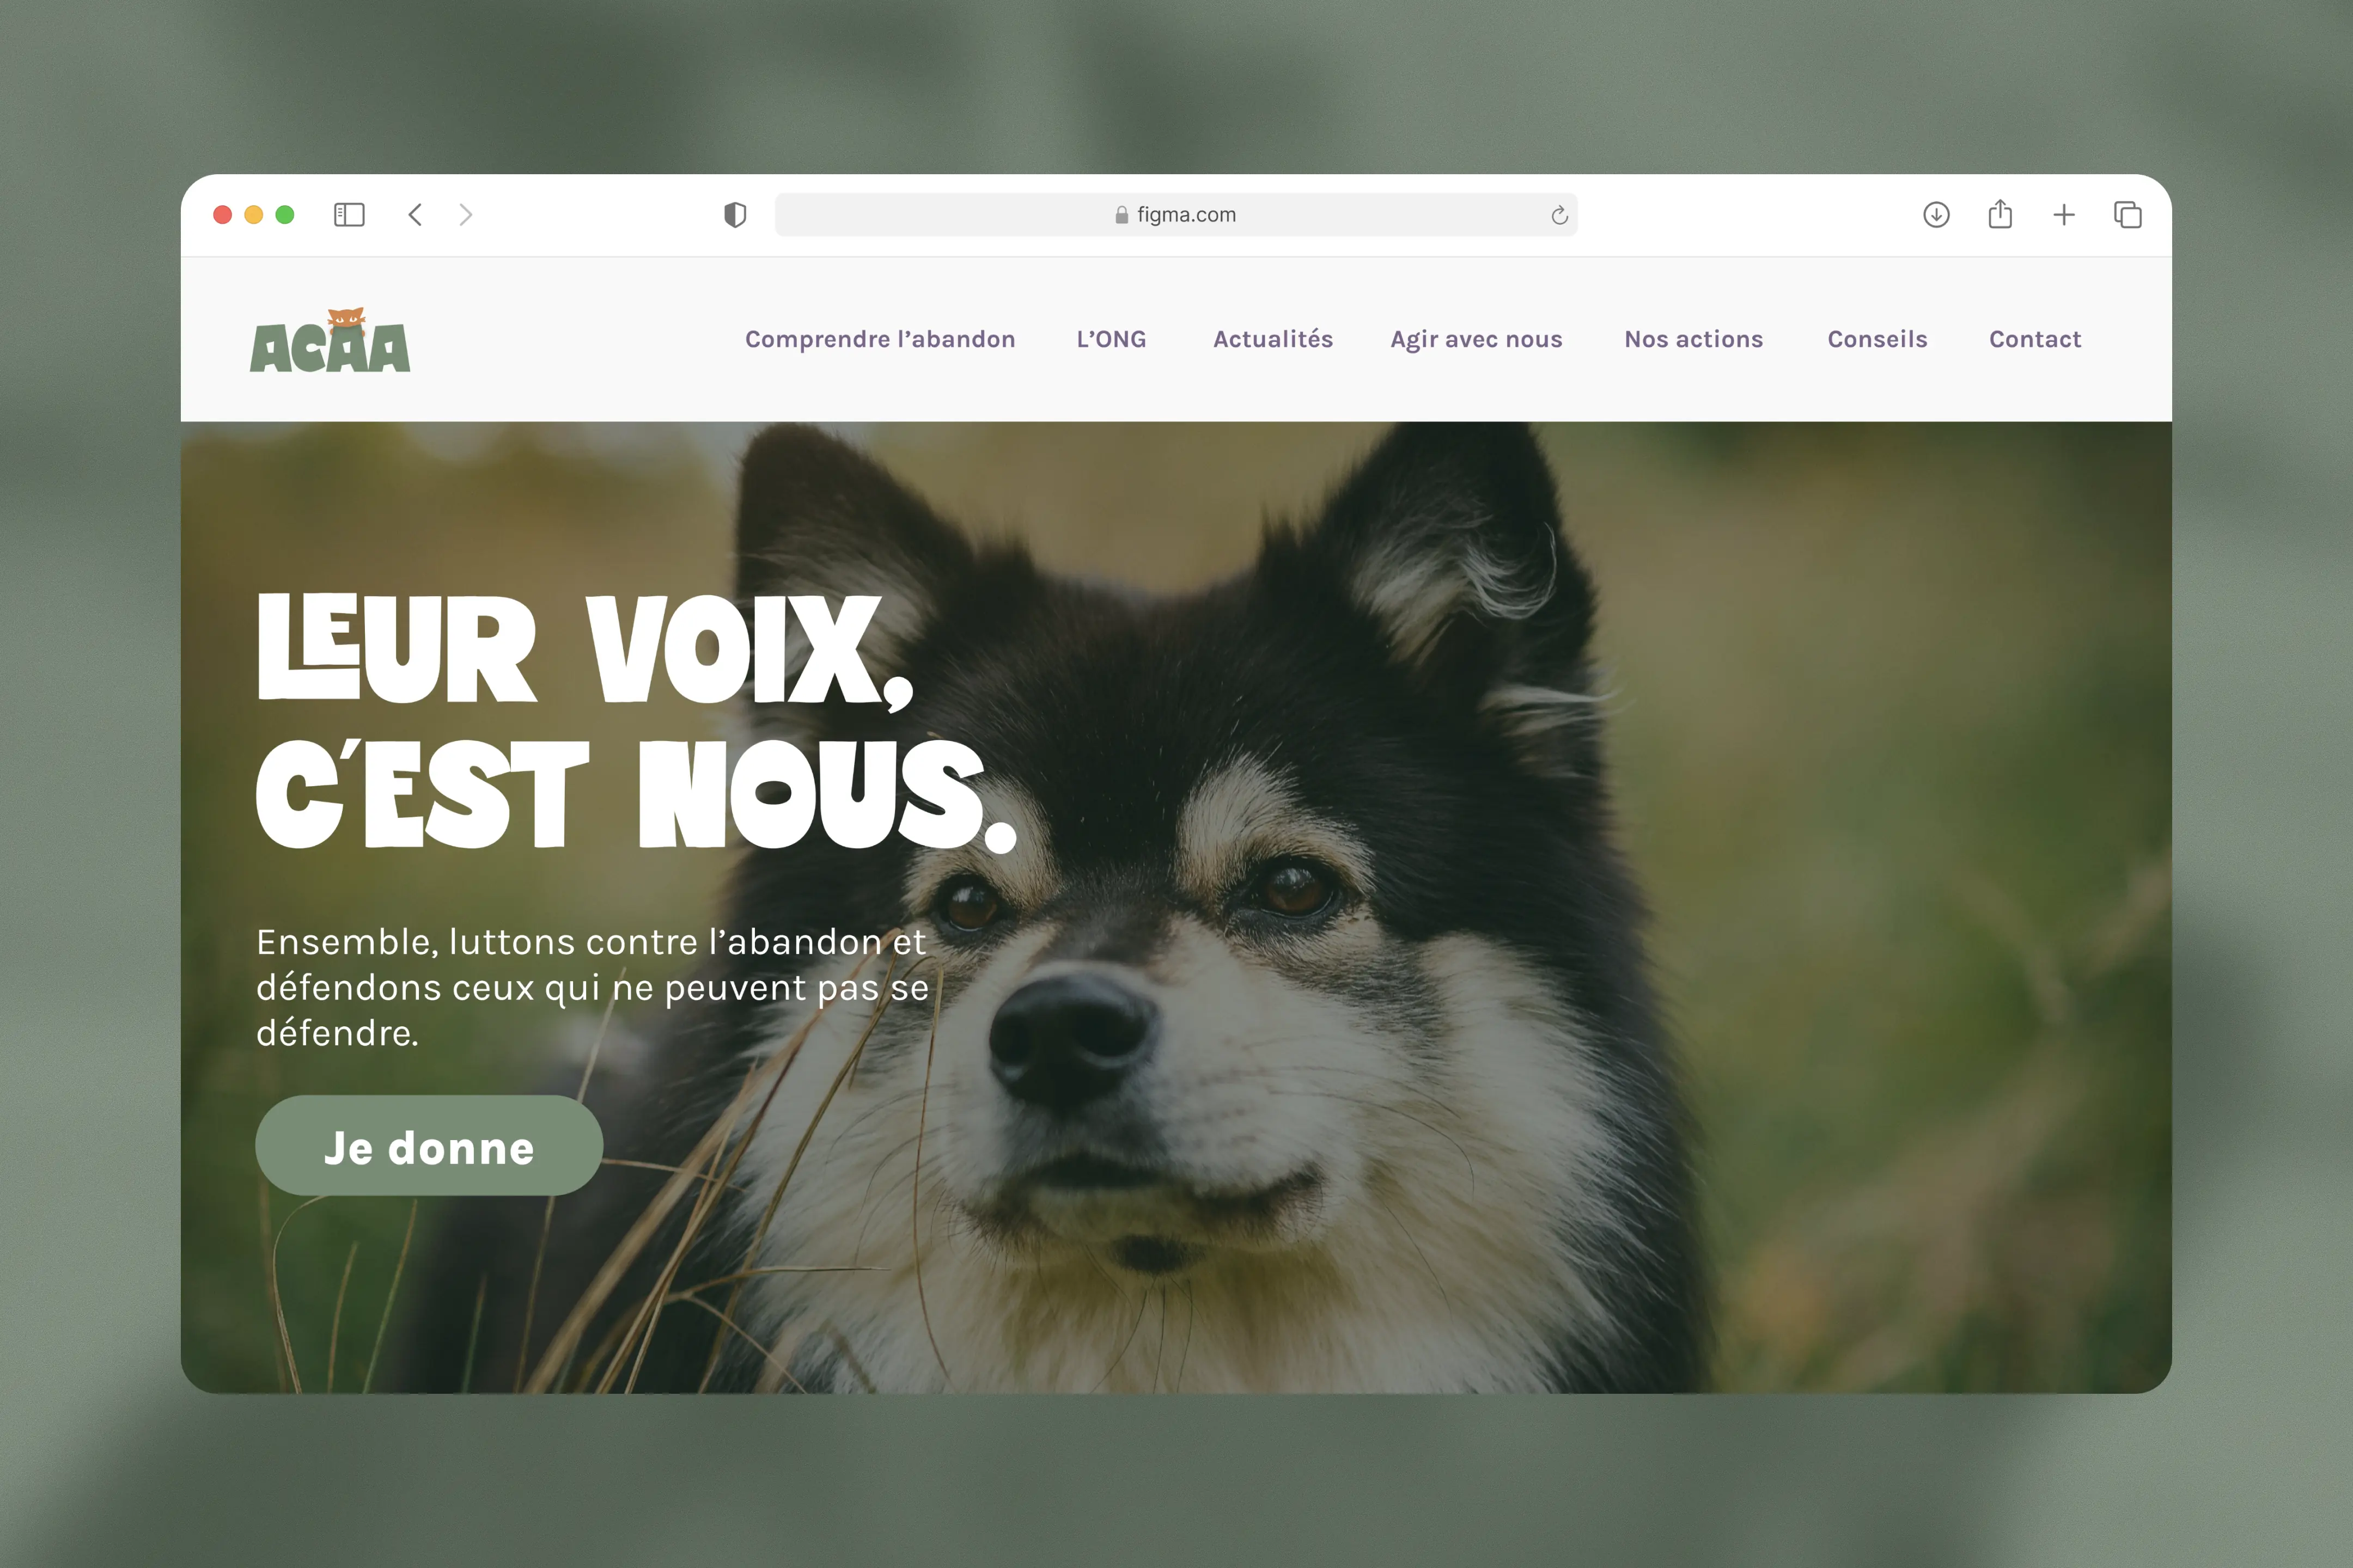Open the Contact page
This screenshot has height=1568, width=2353.
[x=2035, y=340]
